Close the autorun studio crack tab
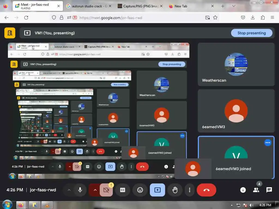Viewport: 279px width, 209px height. click(x=110, y=6)
